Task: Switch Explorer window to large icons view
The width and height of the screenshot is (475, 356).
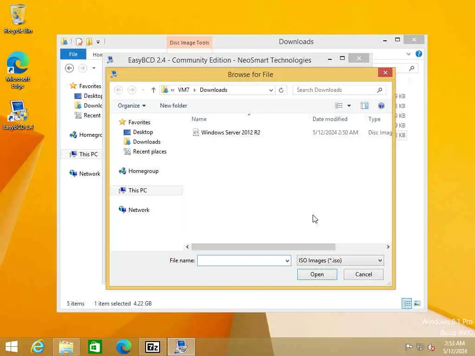Action: (417, 303)
